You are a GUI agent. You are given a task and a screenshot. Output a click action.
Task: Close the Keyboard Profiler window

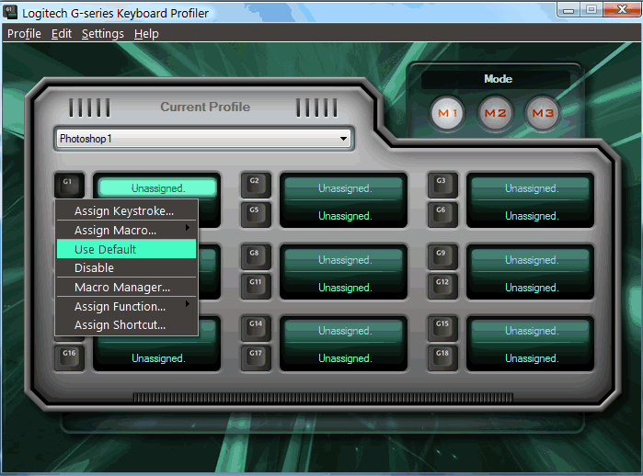tap(621, 10)
